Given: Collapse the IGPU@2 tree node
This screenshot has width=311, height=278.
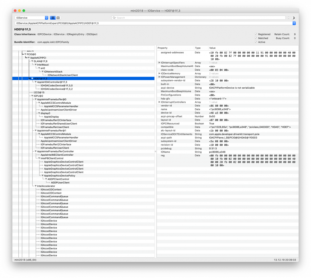Looking at the screenshot, I should [32, 96].
